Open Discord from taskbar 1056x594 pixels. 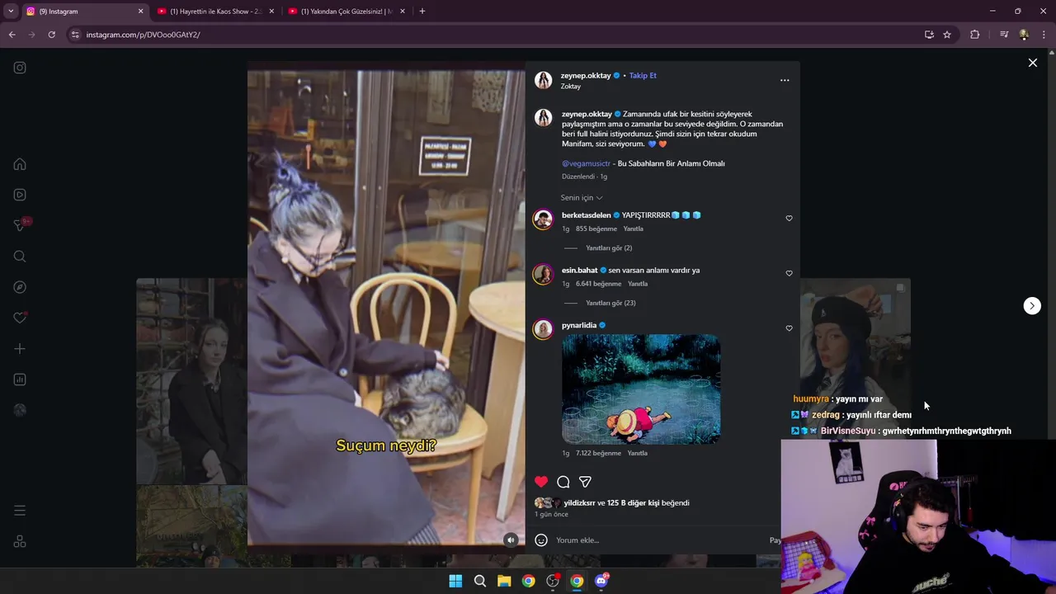coord(601,581)
